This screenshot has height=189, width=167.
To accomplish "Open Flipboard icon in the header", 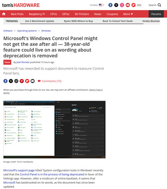I will (x=134, y=5).
